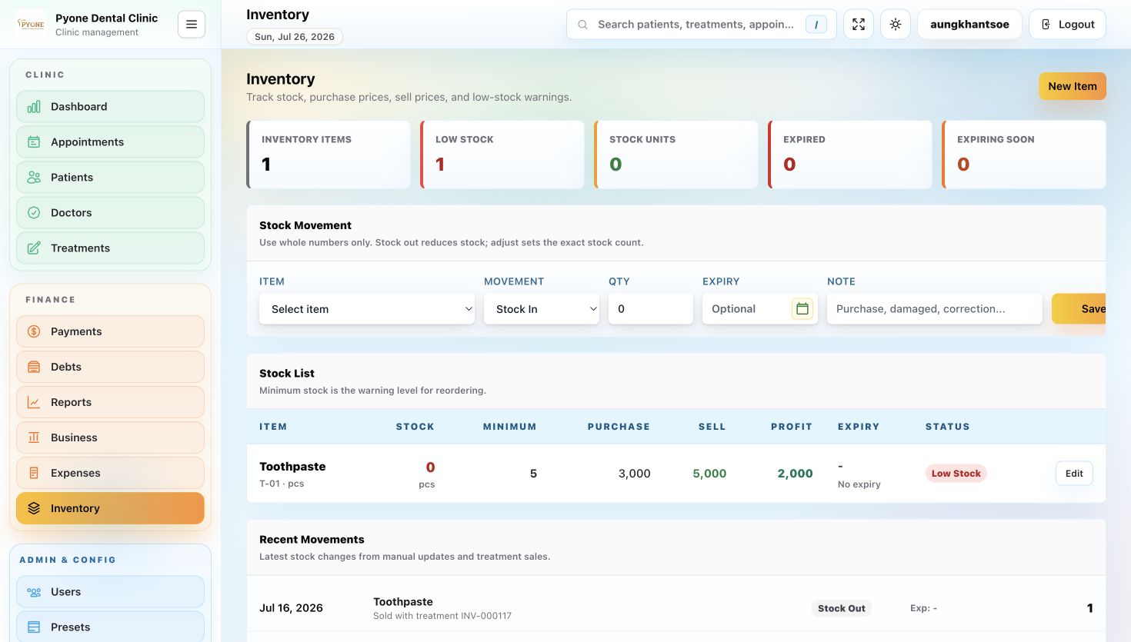Click the Low Stock status badge
This screenshot has width=1131, height=642.
pyautogui.click(x=956, y=474)
